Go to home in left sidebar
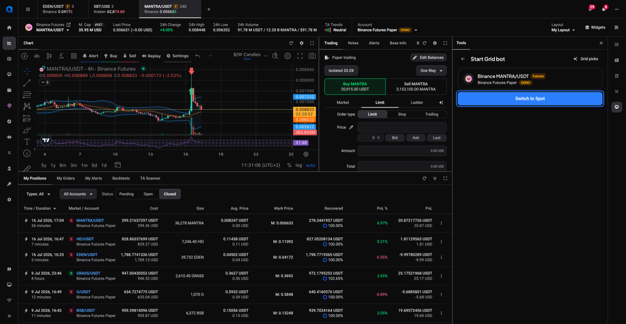 tap(9, 27)
